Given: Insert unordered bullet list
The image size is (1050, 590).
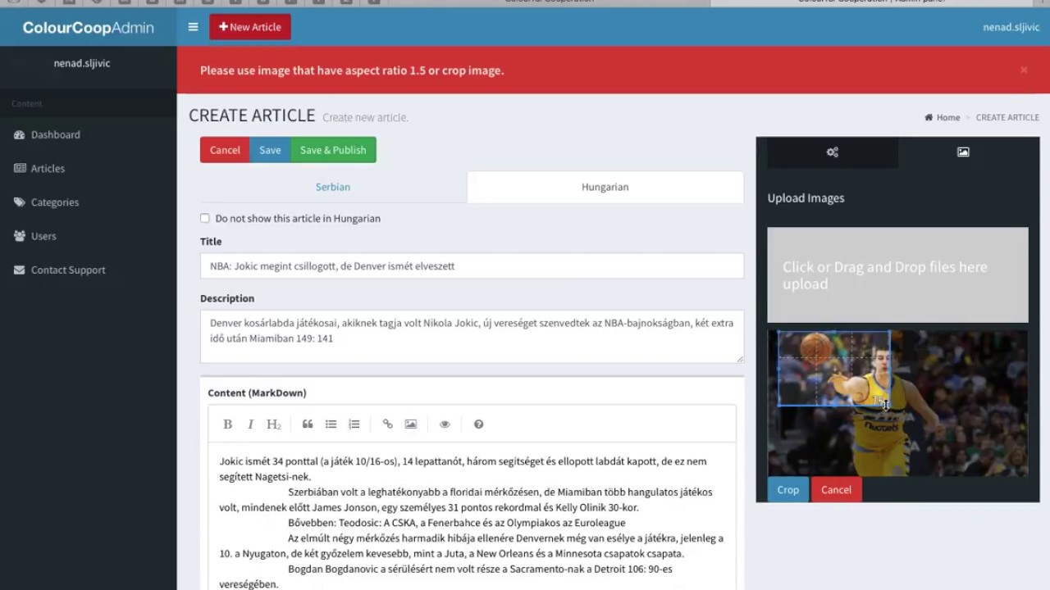Looking at the screenshot, I should pos(331,424).
